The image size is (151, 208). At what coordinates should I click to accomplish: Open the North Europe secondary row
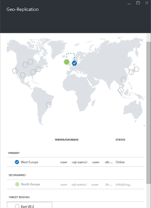click(76, 184)
